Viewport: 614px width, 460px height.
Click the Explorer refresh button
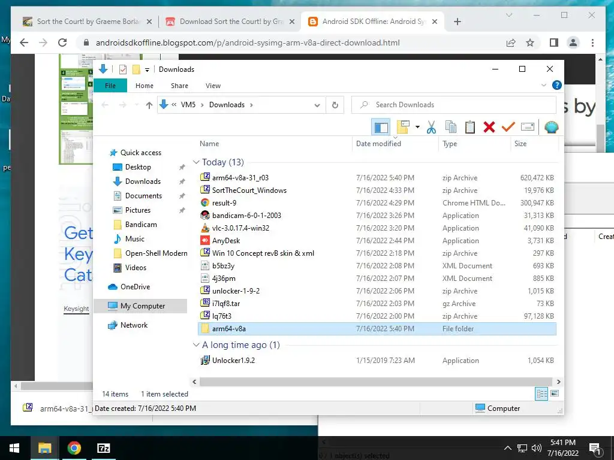pyautogui.click(x=335, y=105)
